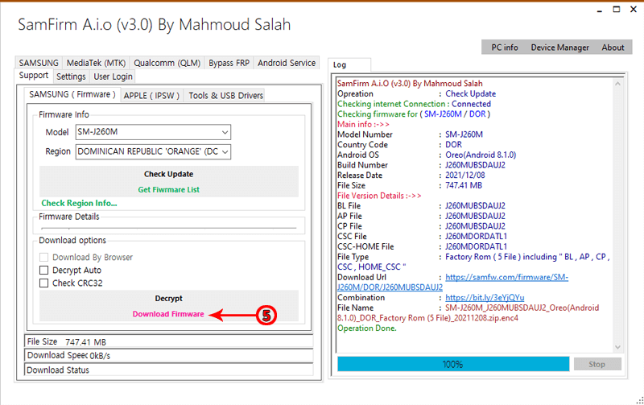Follow the samfw.com Download Url link
This screenshot has width=644, height=405.
point(506,277)
